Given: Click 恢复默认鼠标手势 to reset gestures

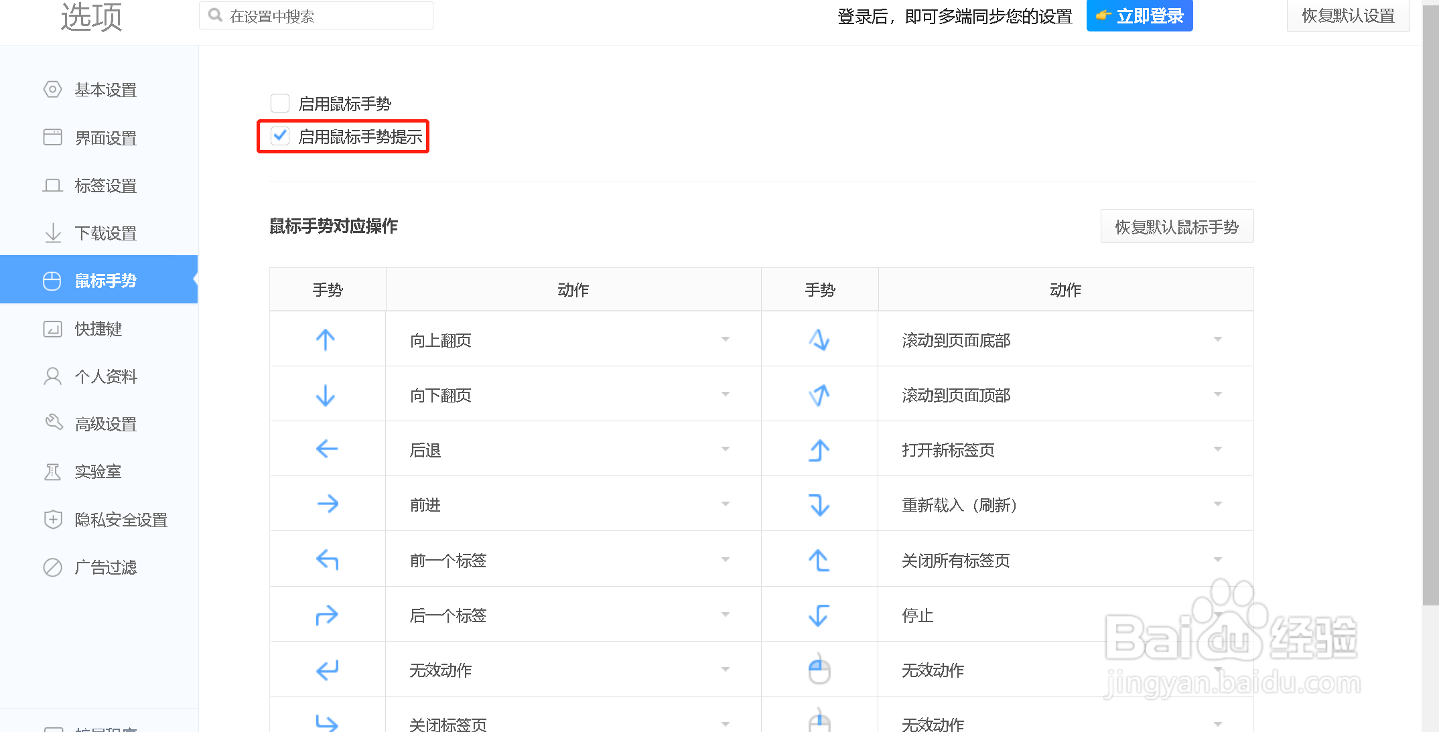Looking at the screenshot, I should click(1176, 226).
